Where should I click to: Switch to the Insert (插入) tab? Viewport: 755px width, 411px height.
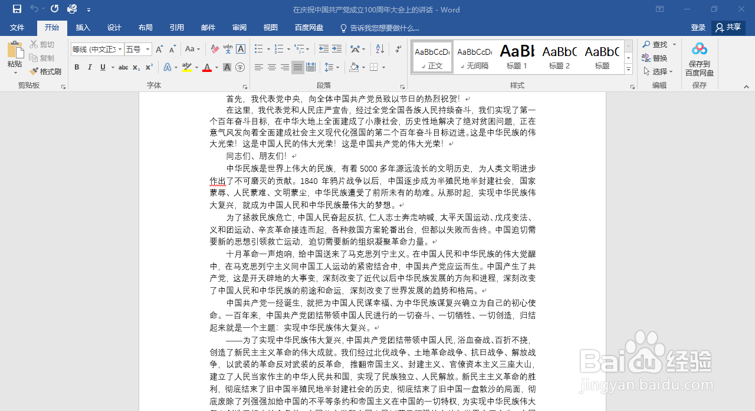(83, 28)
